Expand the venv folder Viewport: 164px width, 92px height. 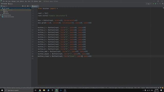click(2, 10)
